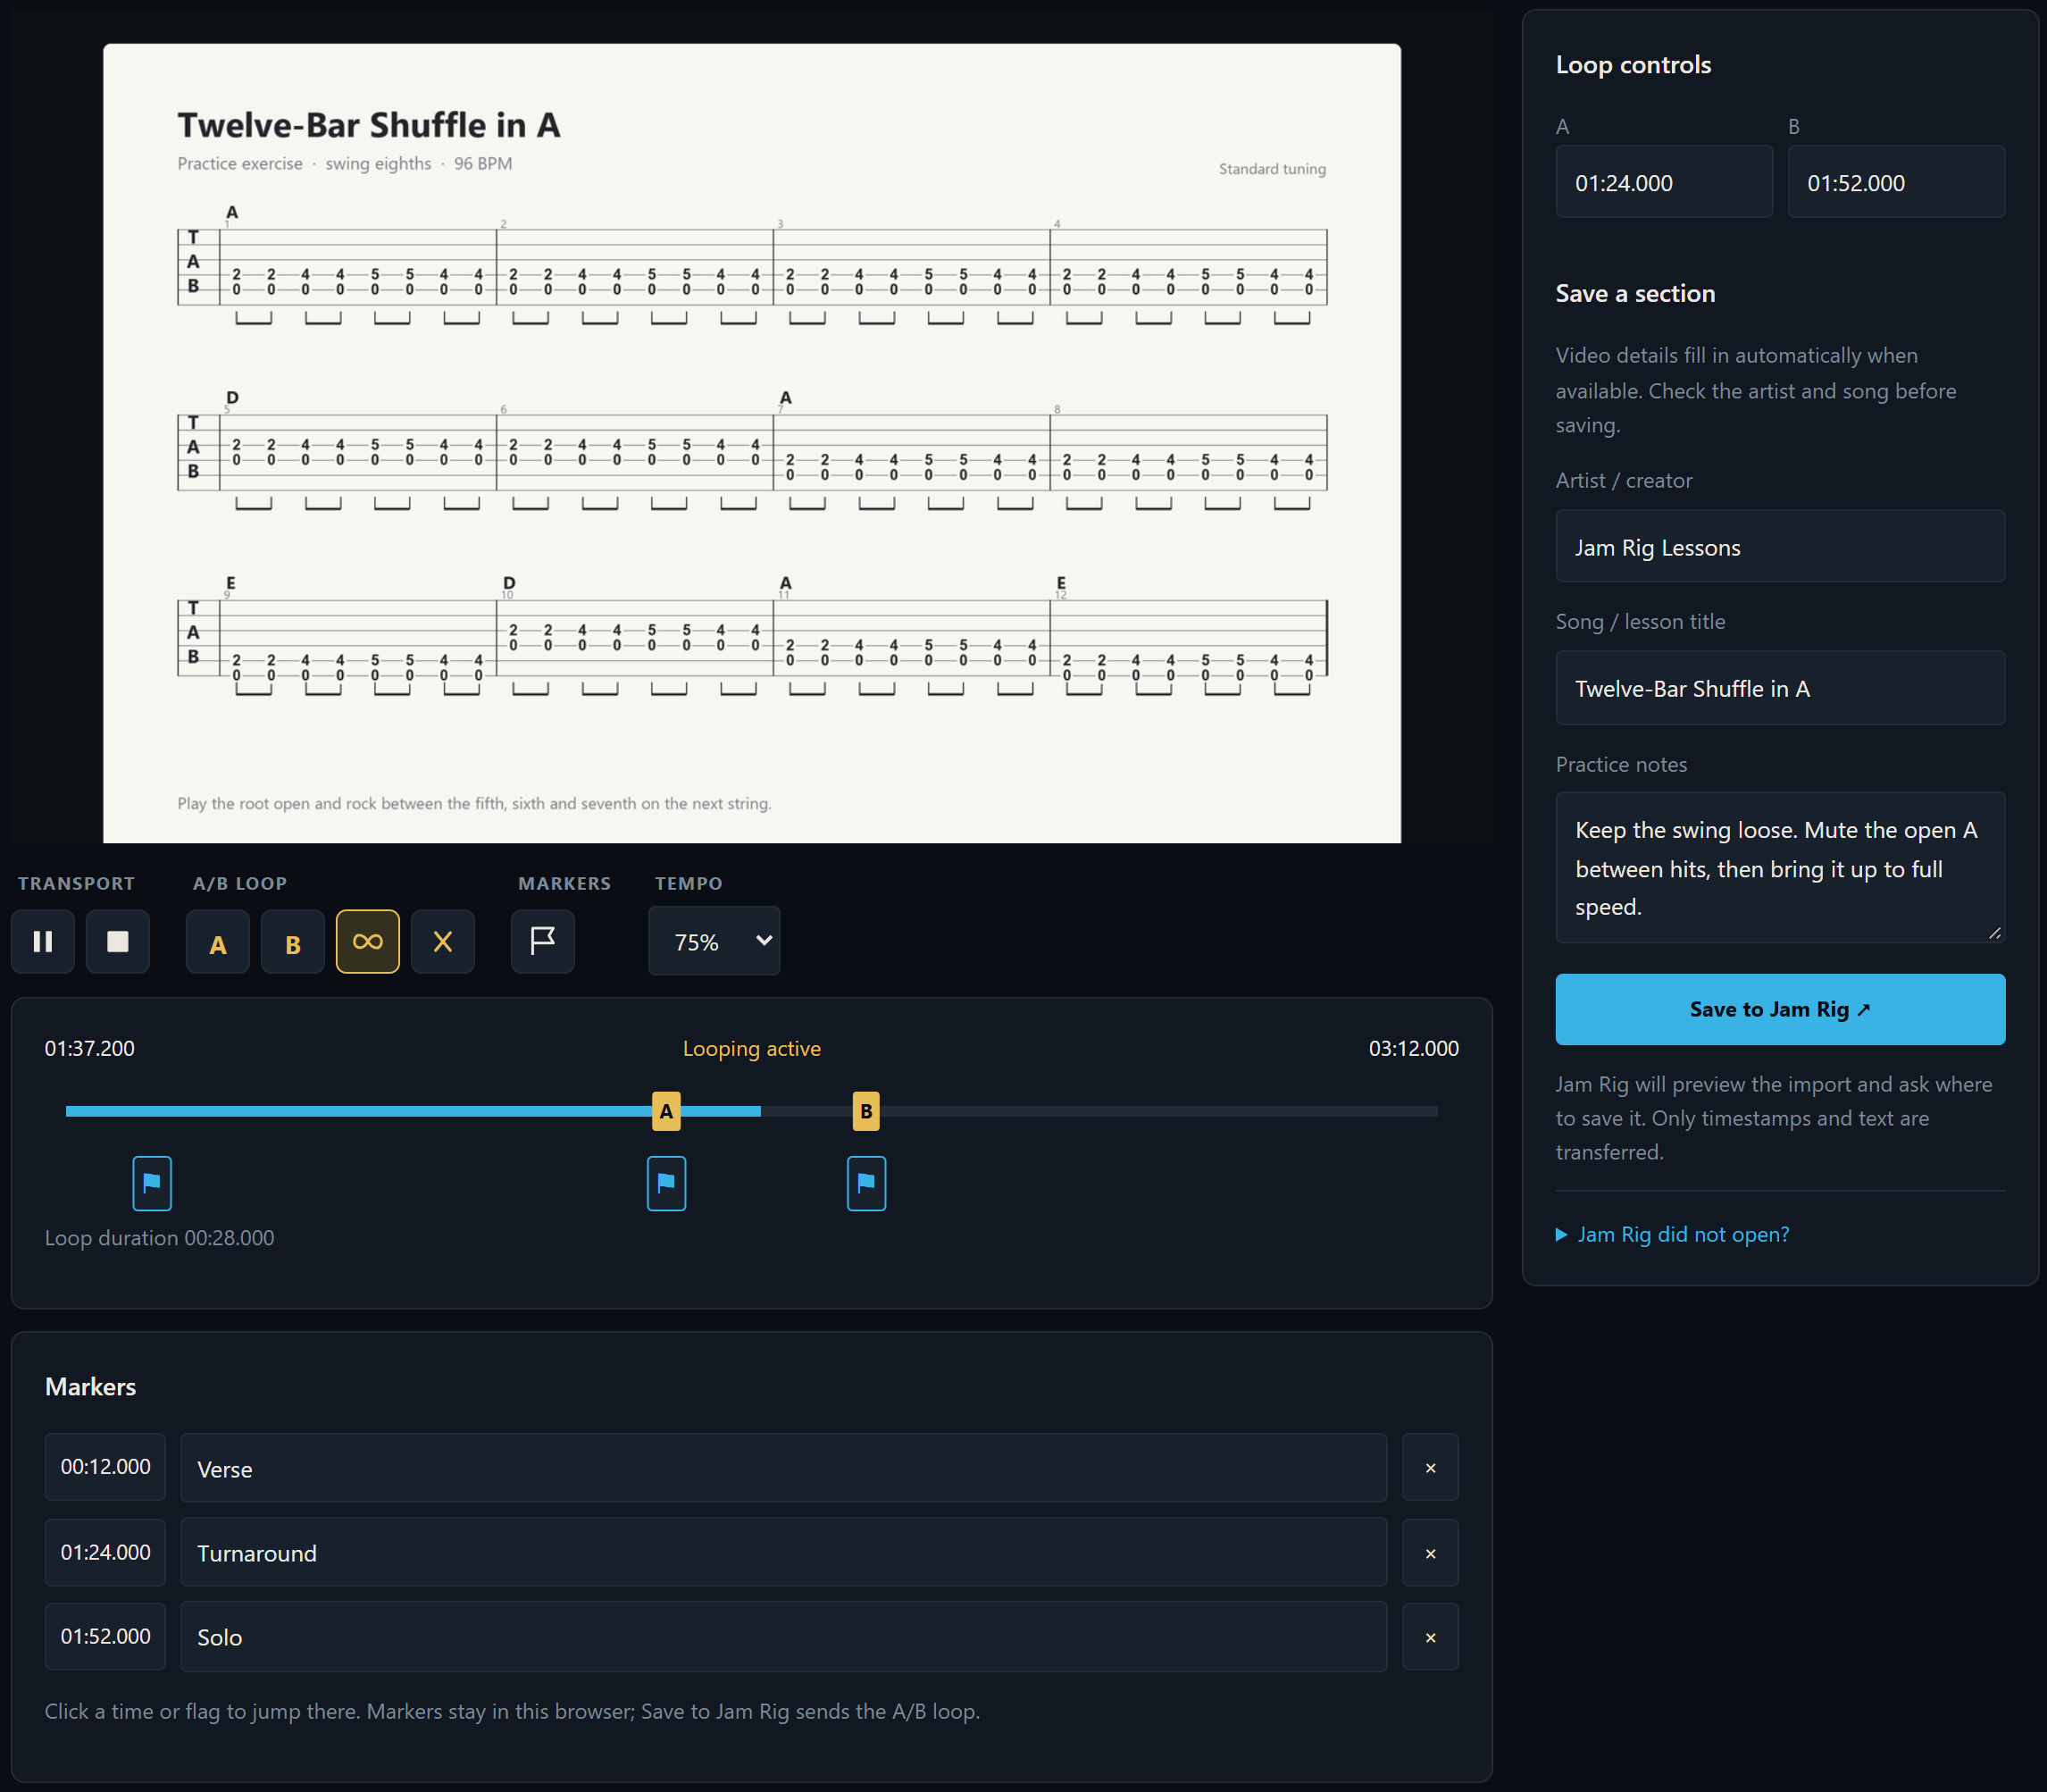Edit loop A time field
2047x1792 pixels.
click(x=1664, y=182)
